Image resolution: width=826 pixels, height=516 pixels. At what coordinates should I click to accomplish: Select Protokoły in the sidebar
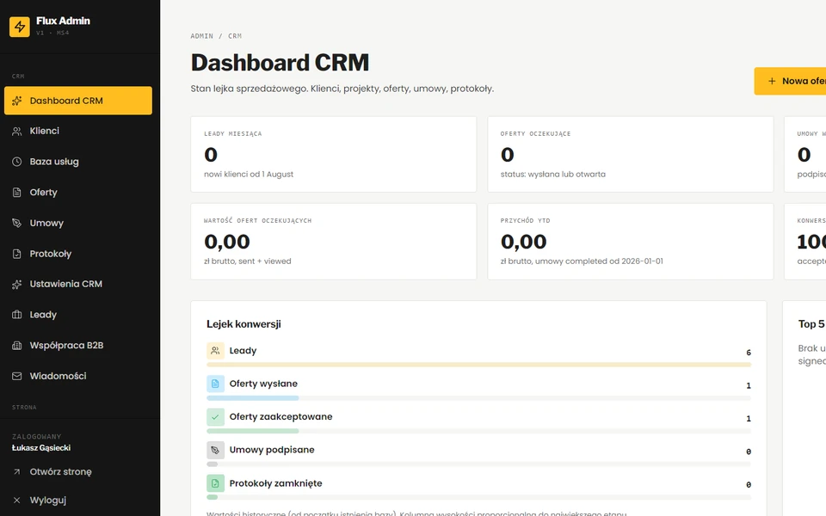[78, 254]
